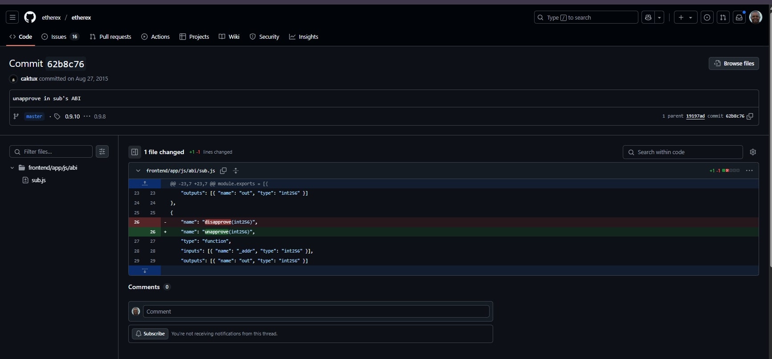772x359 pixels.
Task: Copy full commit SHA icon
Action: click(x=750, y=116)
